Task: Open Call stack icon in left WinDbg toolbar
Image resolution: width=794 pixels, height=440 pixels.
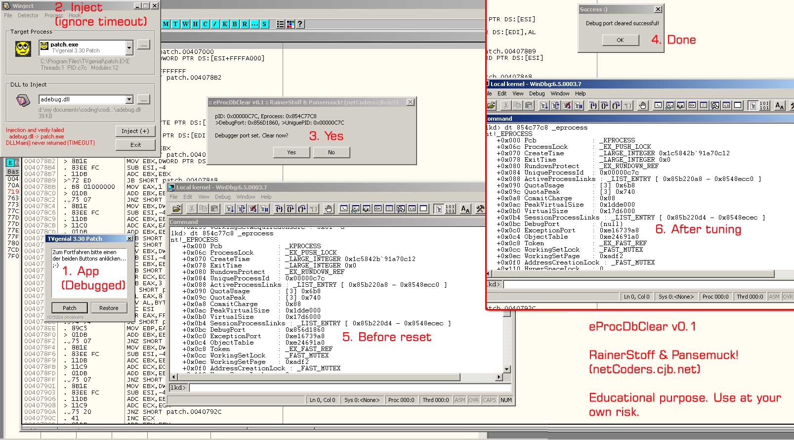Action: coord(400,209)
